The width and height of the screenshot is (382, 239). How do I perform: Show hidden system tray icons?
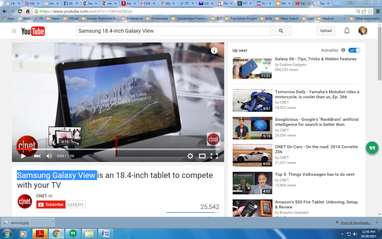click(342, 234)
